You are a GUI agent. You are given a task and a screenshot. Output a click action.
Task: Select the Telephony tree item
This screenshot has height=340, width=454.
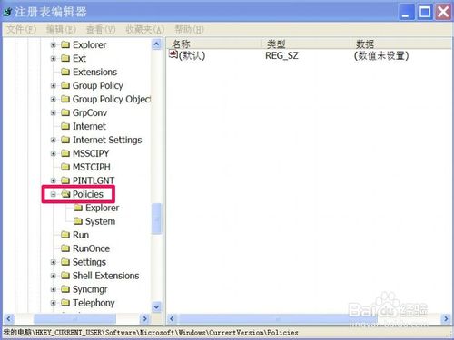[94, 303]
